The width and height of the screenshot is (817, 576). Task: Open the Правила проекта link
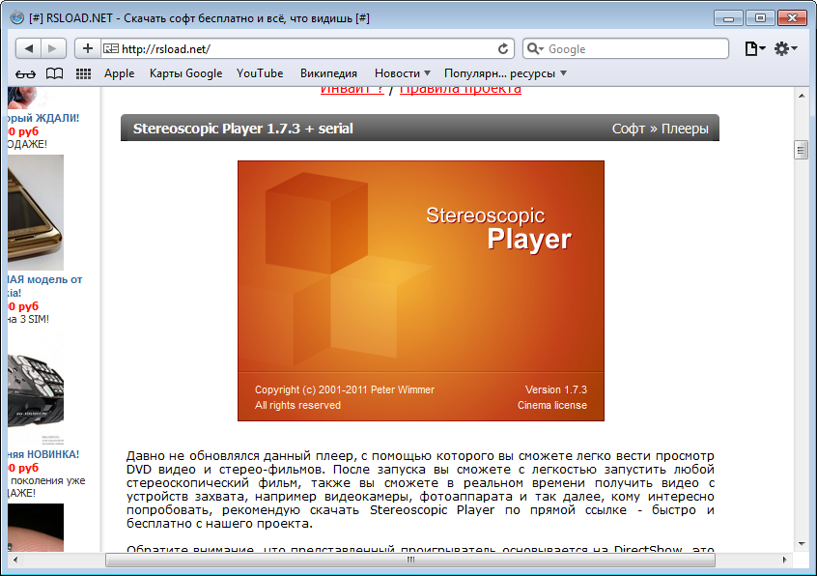coord(460,90)
